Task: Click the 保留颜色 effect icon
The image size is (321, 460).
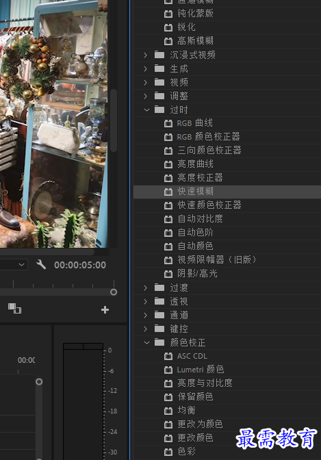Action: pyautogui.click(x=168, y=397)
